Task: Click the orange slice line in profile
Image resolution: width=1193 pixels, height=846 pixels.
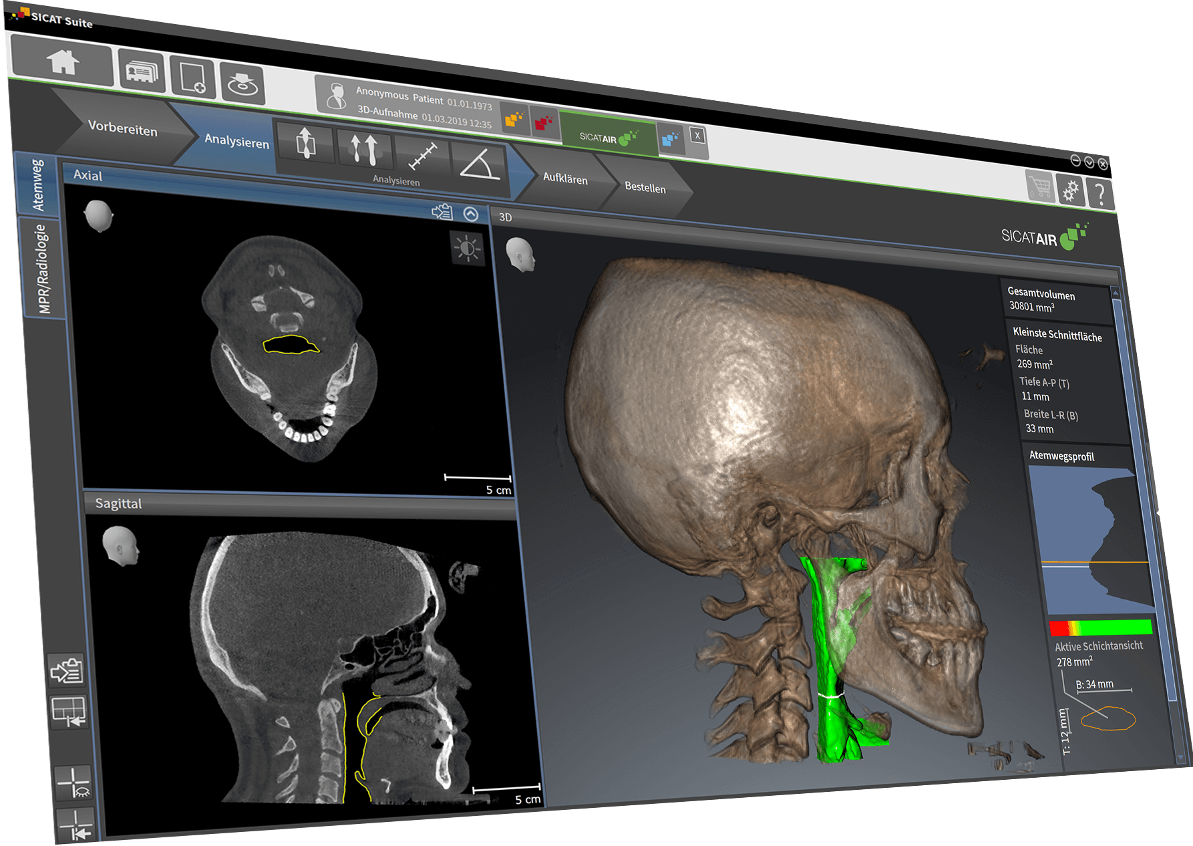Action: tap(1095, 563)
